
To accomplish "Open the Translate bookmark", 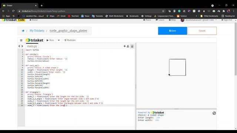I will pos(97,16).
